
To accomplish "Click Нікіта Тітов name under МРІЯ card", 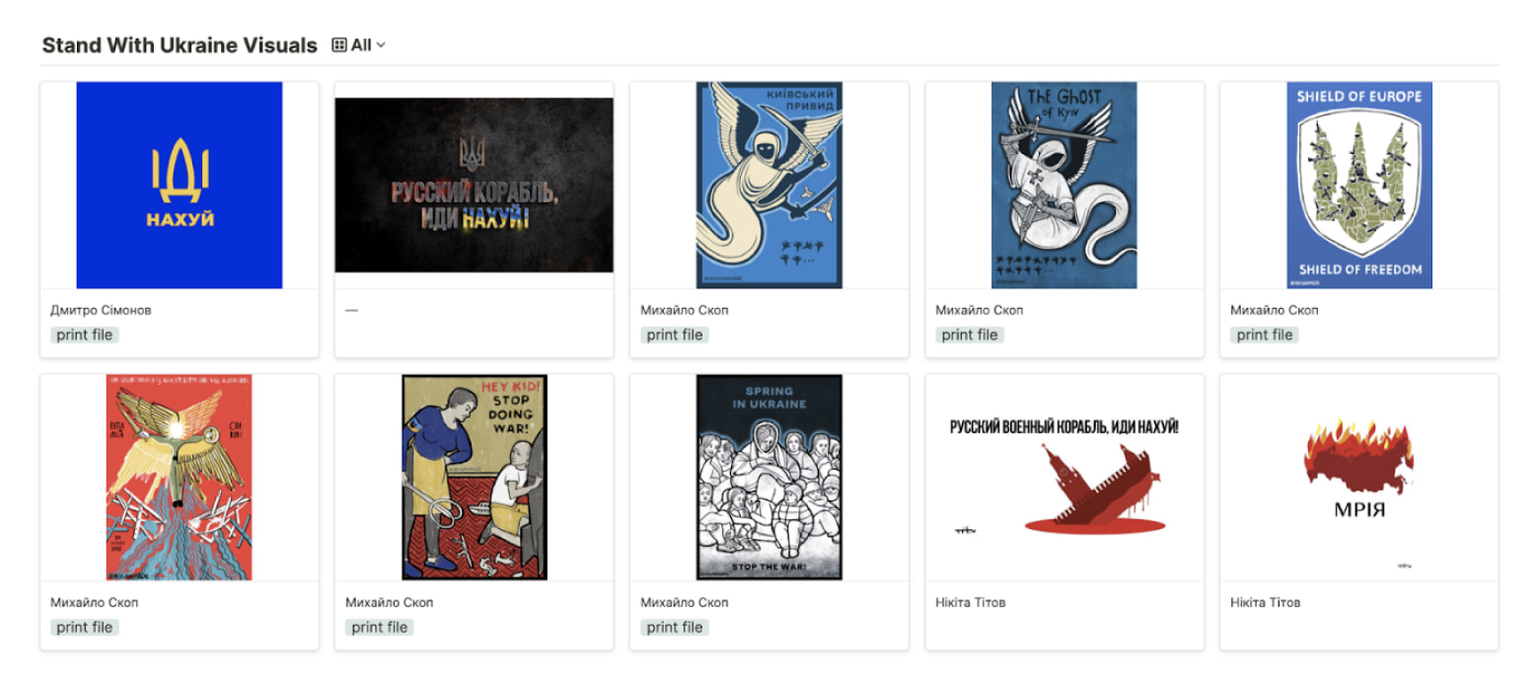I will pos(1266,602).
